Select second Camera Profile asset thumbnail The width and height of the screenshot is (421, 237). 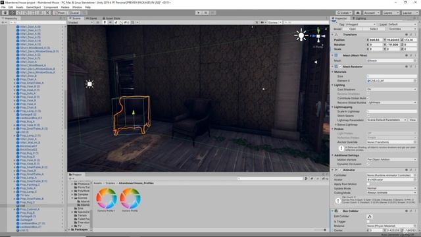point(130,199)
